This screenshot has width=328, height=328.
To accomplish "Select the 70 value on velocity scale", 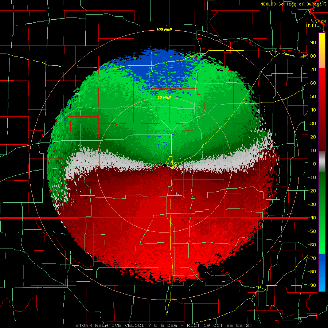I will (x=313, y=70).
